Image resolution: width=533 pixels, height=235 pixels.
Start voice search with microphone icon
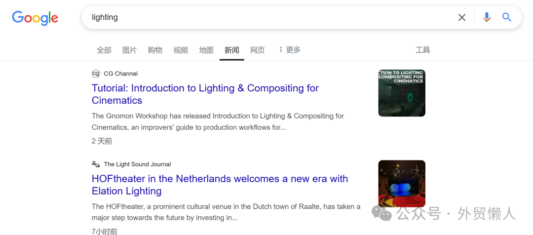[x=487, y=18]
